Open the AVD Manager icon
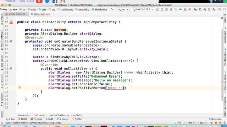Viewport: 227px width, 127px height. pyautogui.click(x=209, y=10)
